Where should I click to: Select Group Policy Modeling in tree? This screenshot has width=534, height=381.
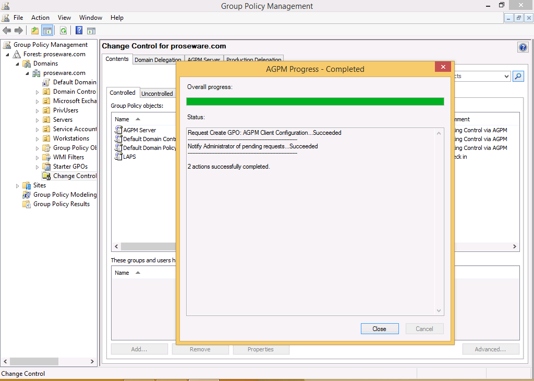65,195
